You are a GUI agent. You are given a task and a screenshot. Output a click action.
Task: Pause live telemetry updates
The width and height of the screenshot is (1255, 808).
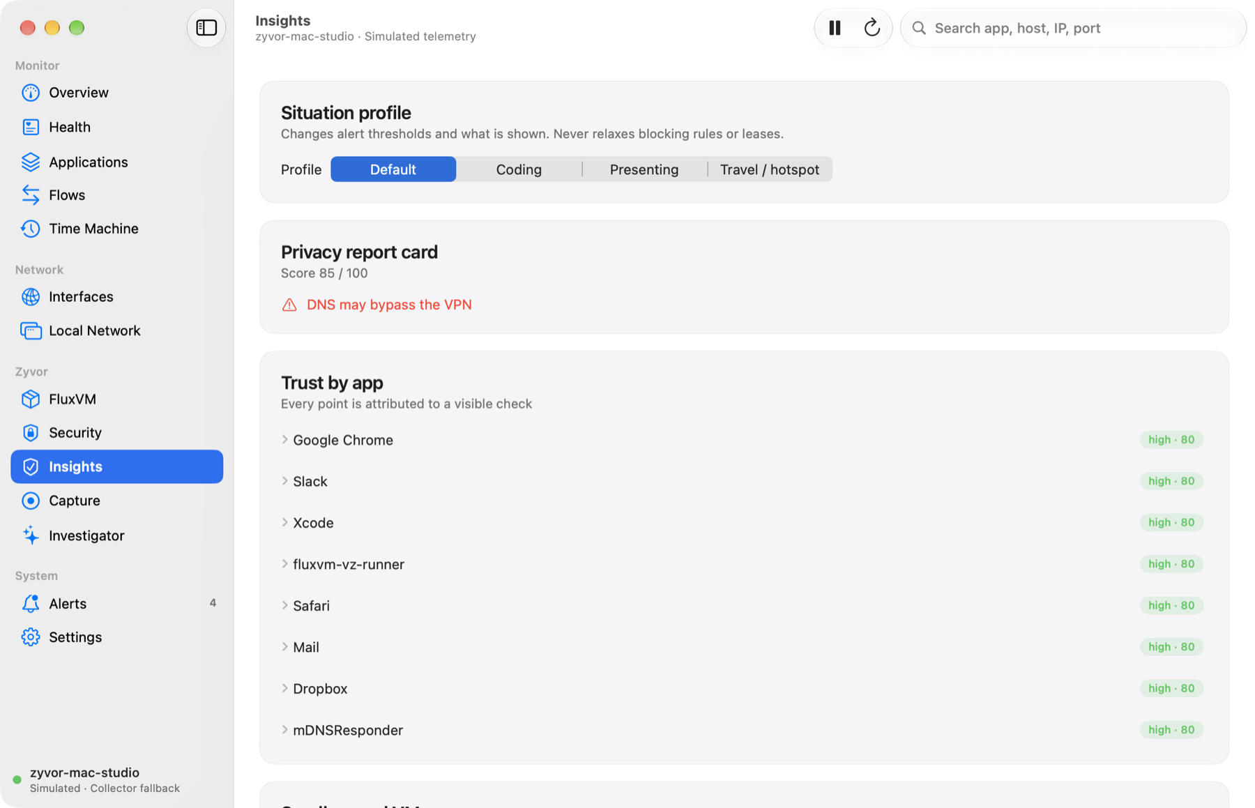click(835, 28)
